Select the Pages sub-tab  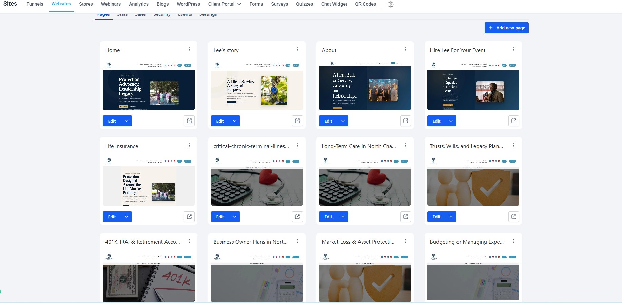point(103,15)
